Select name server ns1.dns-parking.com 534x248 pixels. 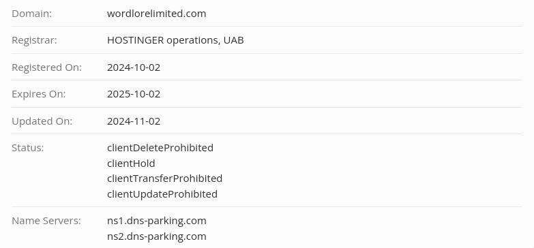click(157, 221)
